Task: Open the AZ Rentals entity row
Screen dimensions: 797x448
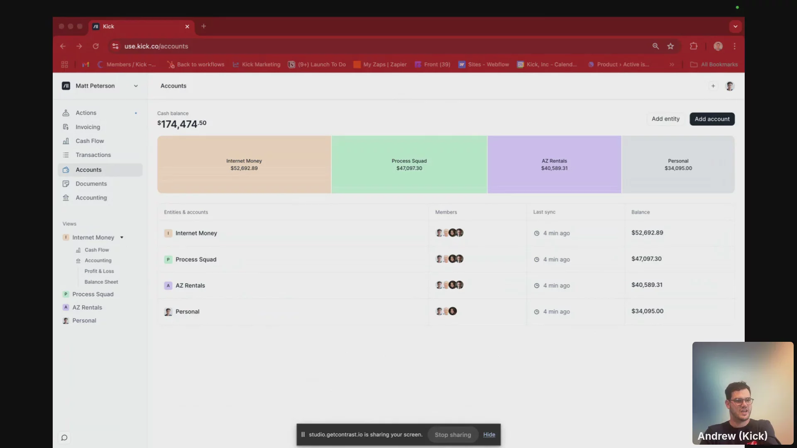Action: click(446, 285)
